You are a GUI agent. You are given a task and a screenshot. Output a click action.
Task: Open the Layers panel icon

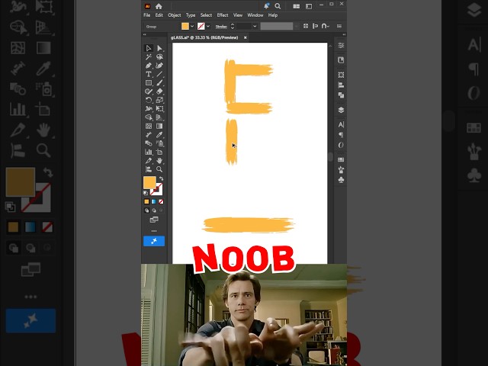[341, 110]
